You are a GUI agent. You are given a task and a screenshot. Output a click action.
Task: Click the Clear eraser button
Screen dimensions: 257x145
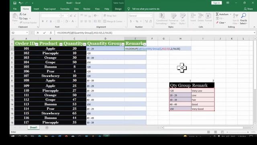[x=221, y=23]
